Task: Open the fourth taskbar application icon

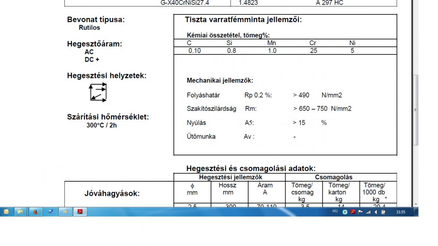Action: coord(50,212)
